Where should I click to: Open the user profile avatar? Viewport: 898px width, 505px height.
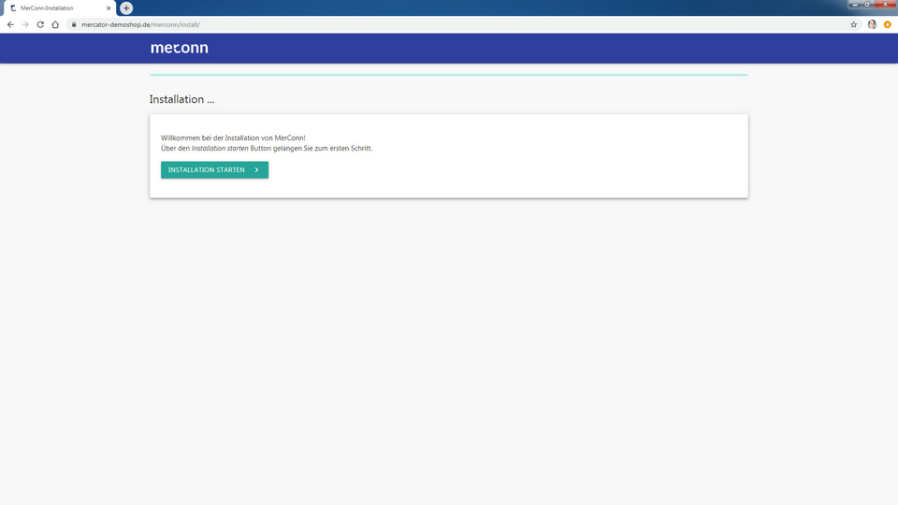pyautogui.click(x=872, y=24)
